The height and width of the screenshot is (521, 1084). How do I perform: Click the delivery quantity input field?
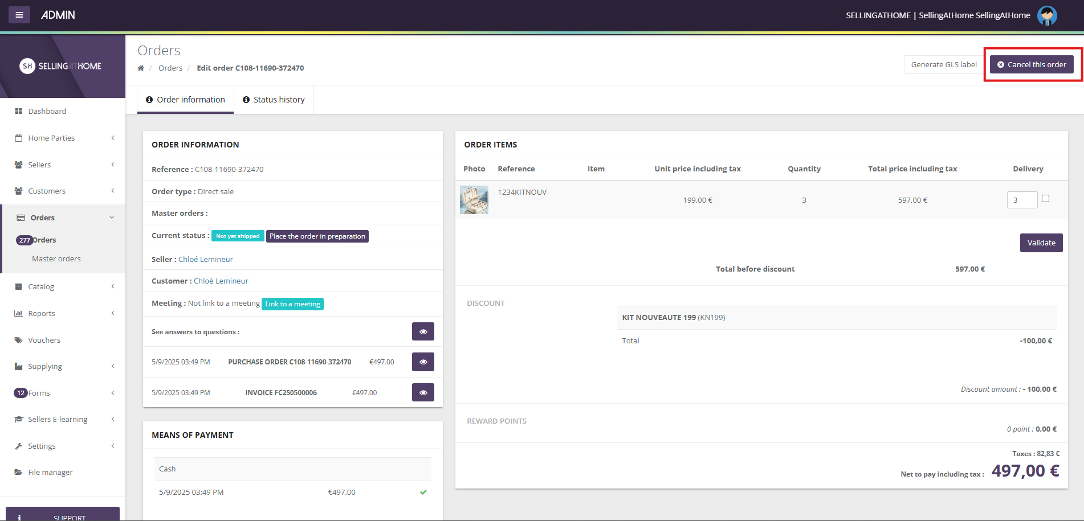(x=1021, y=200)
